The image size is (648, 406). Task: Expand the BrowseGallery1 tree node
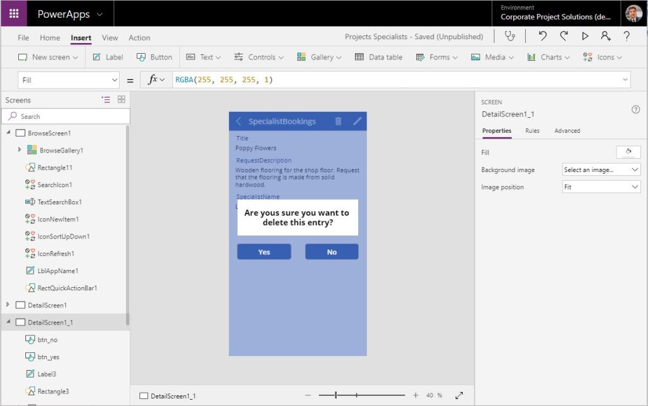[19, 150]
